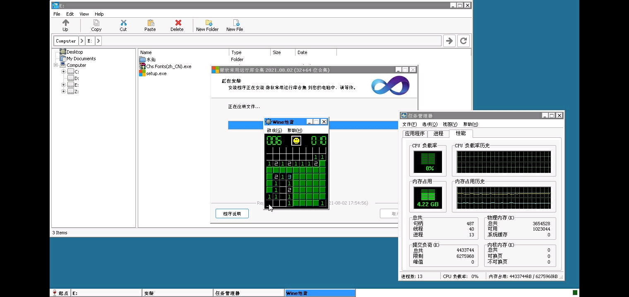Click the red Delete icon
The height and width of the screenshot is (297, 629).
(x=177, y=23)
